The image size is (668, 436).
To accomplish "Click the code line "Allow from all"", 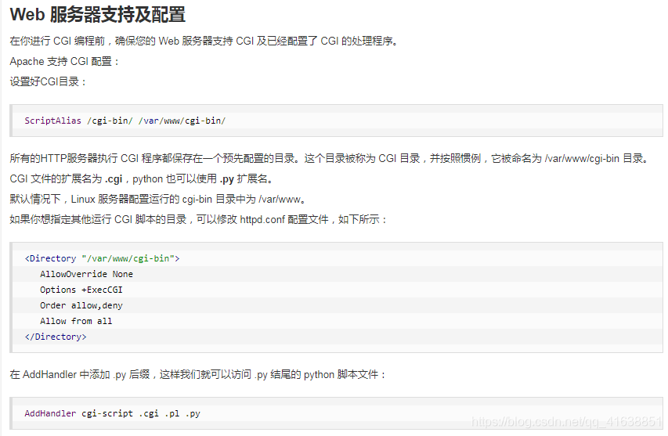I will click(76, 321).
